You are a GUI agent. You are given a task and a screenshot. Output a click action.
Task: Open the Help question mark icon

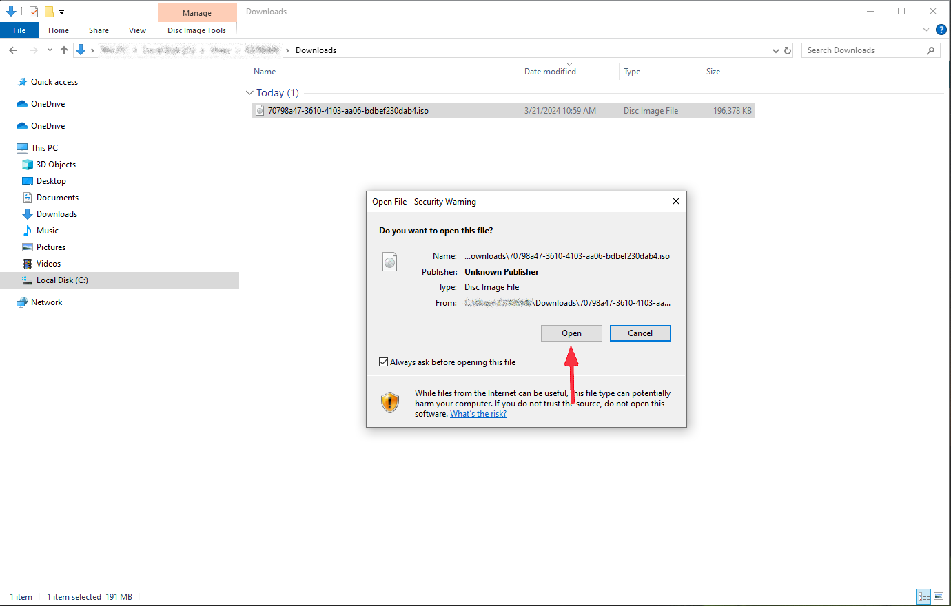pos(941,30)
